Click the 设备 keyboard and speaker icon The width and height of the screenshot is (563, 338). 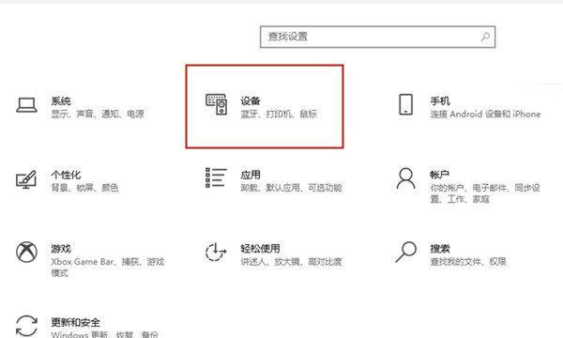coord(216,104)
